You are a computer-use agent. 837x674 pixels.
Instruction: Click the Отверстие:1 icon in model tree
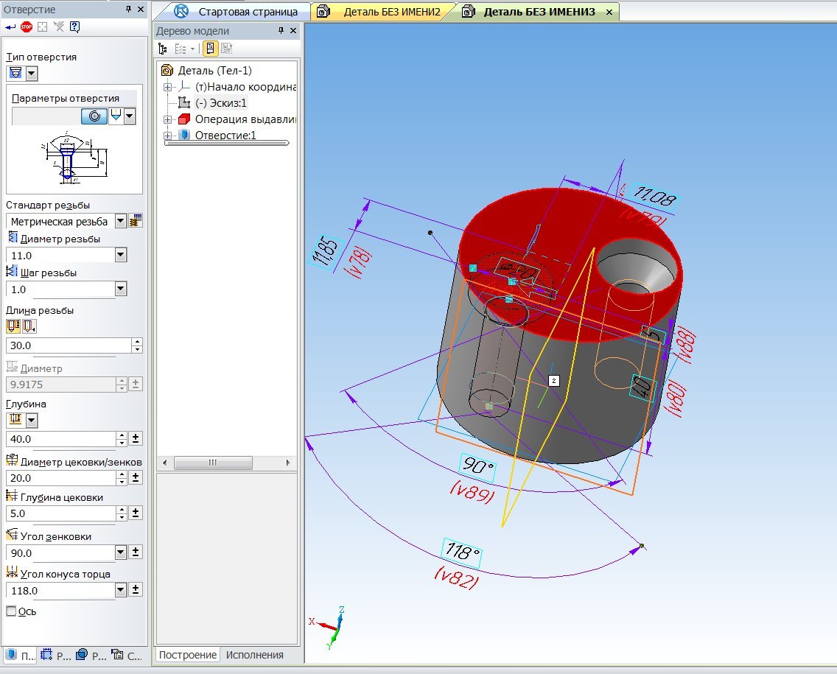(x=184, y=136)
